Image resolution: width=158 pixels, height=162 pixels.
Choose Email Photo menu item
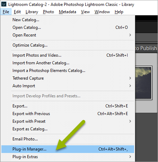pos(68,139)
